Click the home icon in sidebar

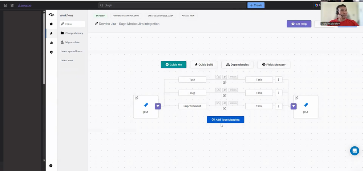click(x=51, y=24)
